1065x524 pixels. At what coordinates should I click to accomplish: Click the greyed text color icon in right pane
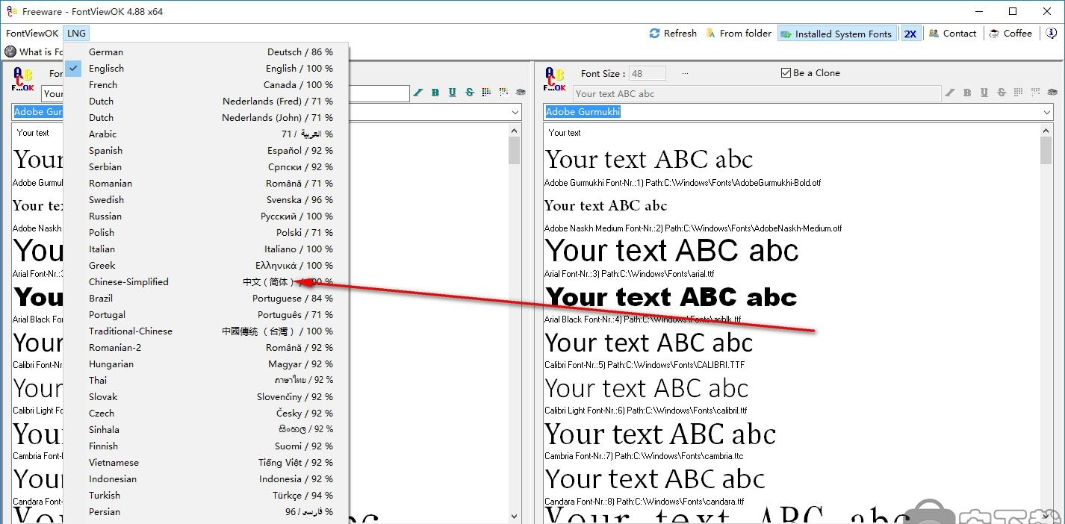[x=1019, y=93]
